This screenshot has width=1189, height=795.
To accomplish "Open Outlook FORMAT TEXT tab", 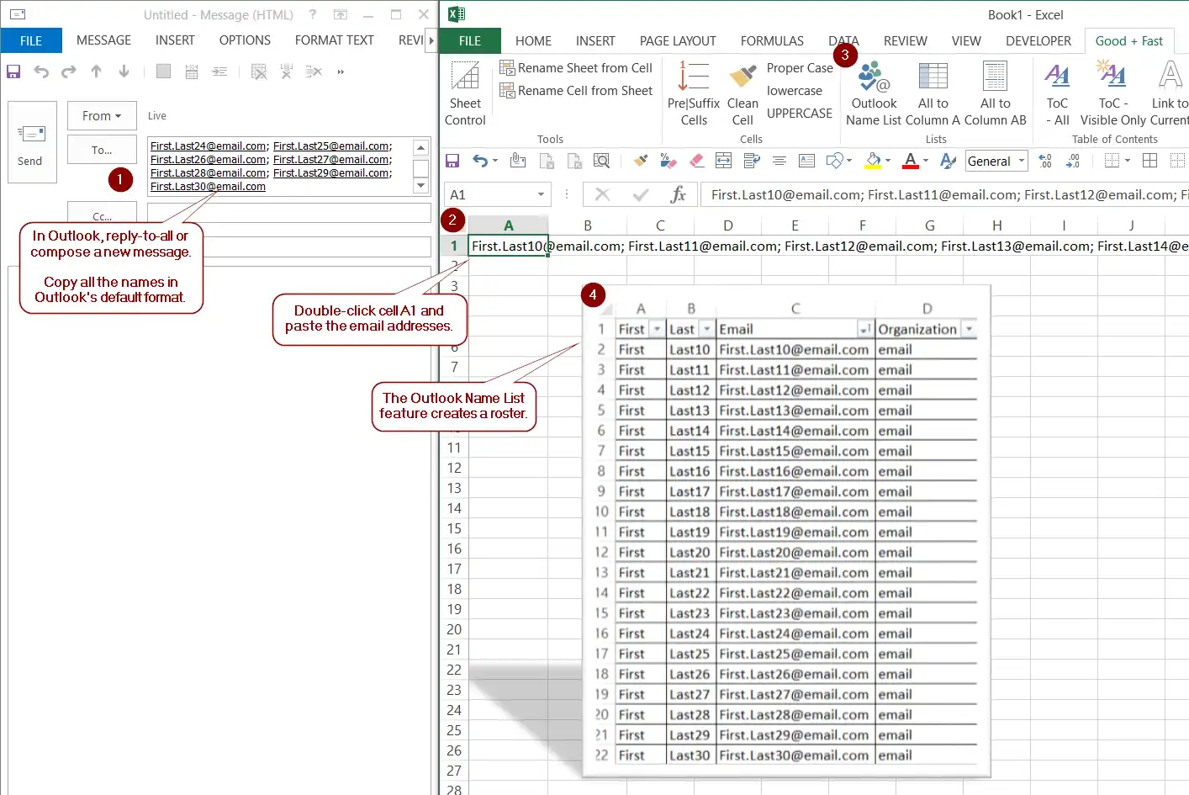I will (334, 40).
